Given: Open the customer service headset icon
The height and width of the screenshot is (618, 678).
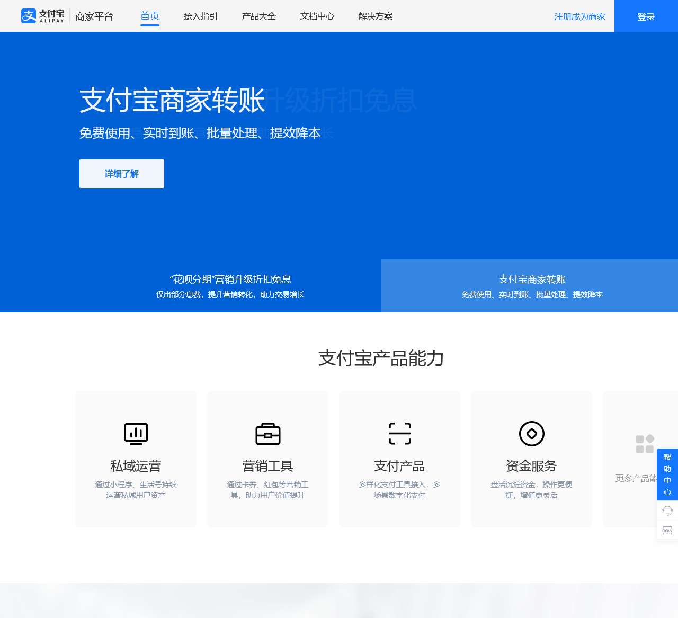Looking at the screenshot, I should [667, 510].
